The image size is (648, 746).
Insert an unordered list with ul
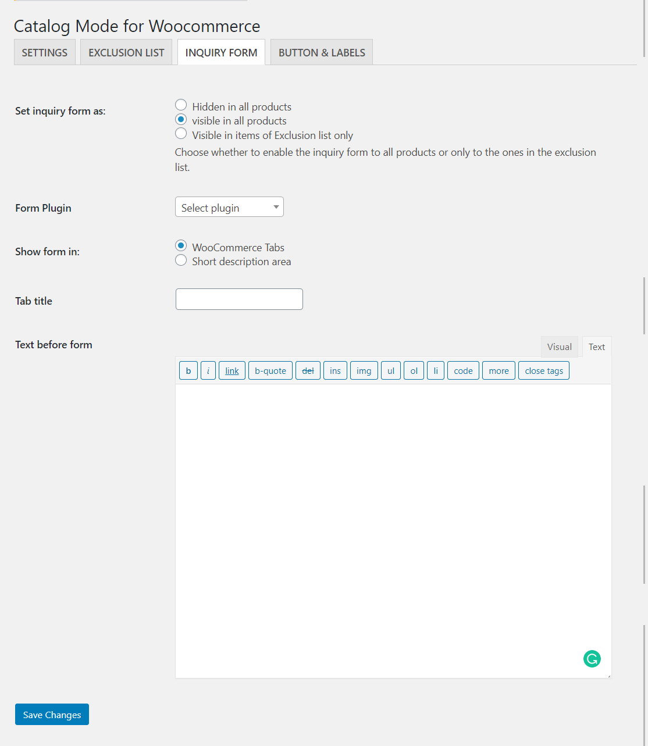pyautogui.click(x=390, y=370)
